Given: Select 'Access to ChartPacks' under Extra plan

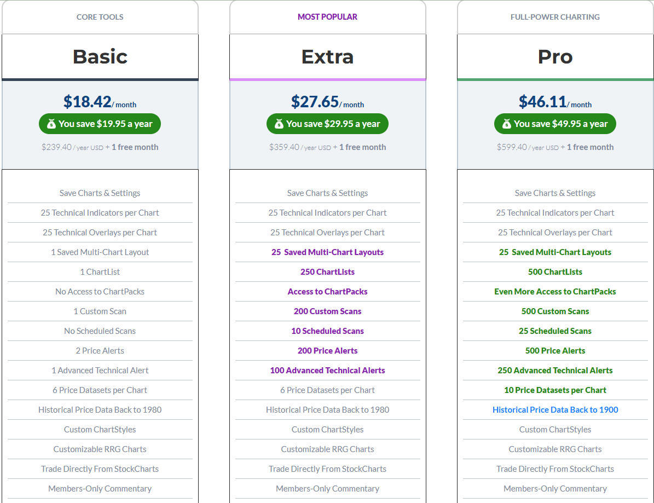Looking at the screenshot, I should point(327,291).
